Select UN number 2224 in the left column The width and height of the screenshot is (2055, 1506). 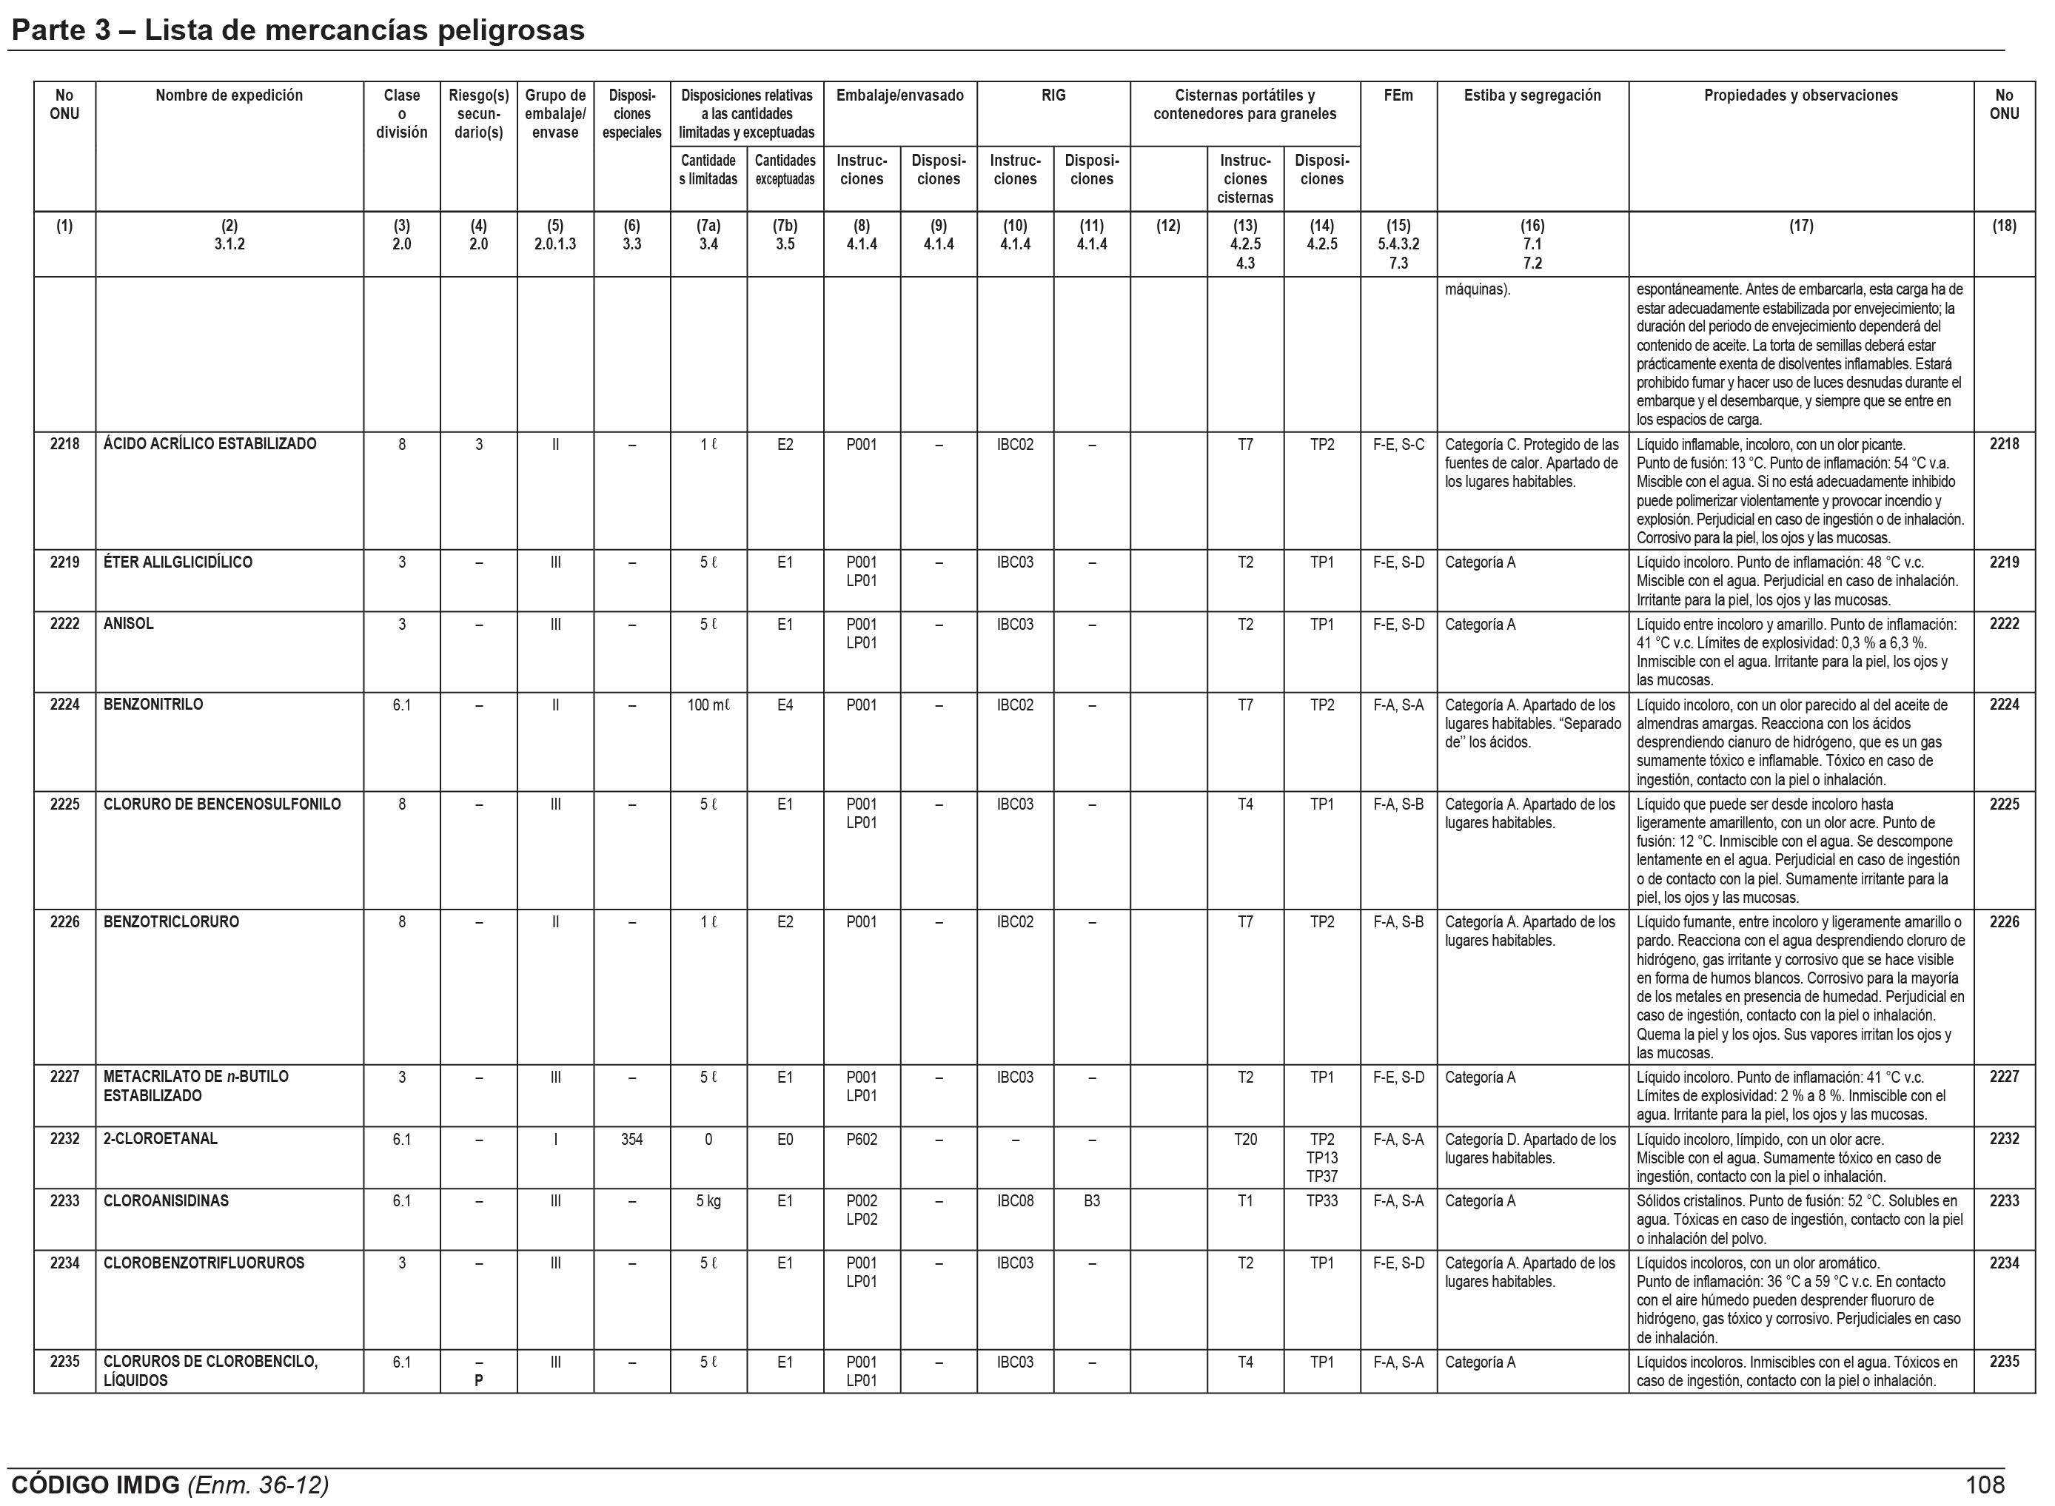click(x=64, y=705)
